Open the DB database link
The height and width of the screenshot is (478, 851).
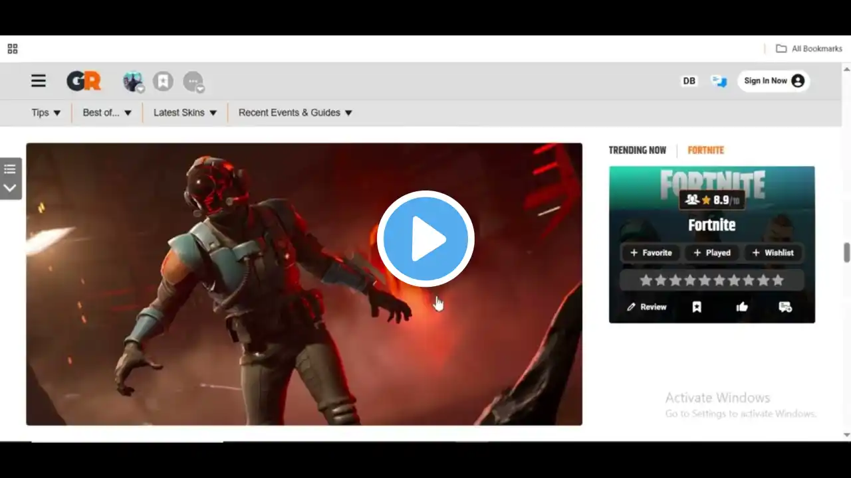point(689,81)
